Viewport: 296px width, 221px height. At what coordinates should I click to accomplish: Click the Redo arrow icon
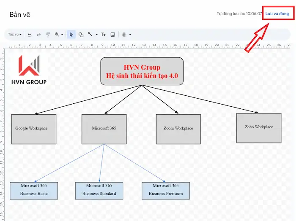tap(39, 35)
